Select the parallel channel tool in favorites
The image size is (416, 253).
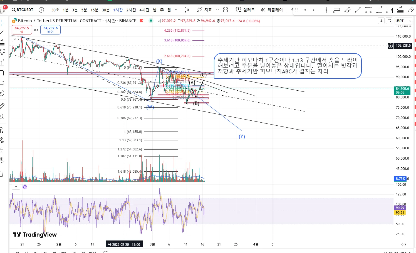point(347,10)
